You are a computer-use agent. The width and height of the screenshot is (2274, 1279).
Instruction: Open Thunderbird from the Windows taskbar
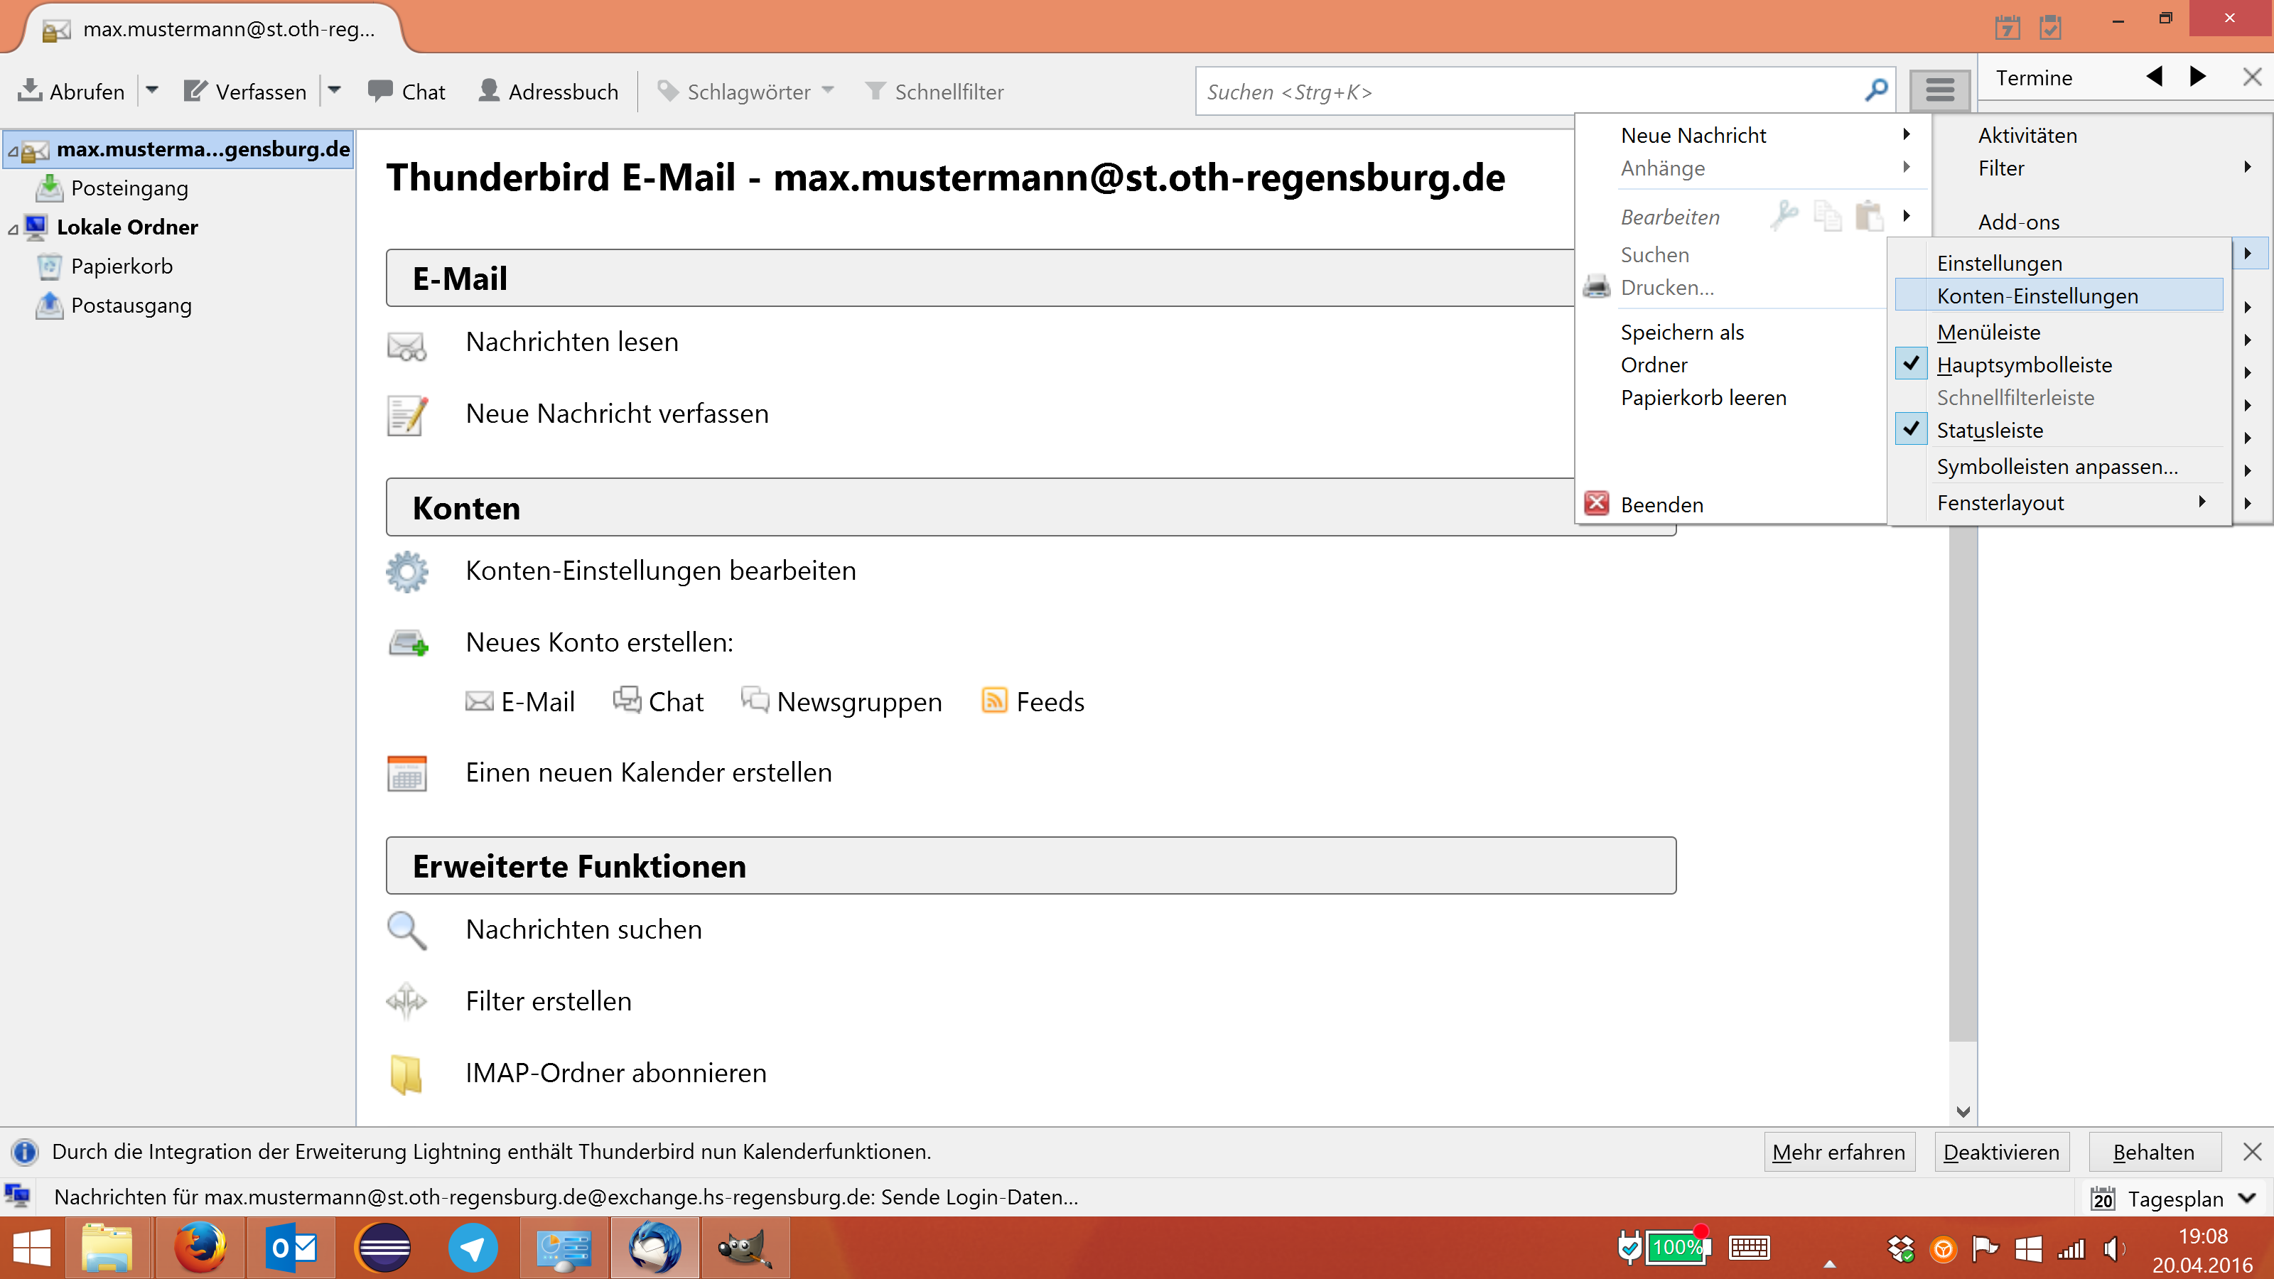pos(654,1248)
